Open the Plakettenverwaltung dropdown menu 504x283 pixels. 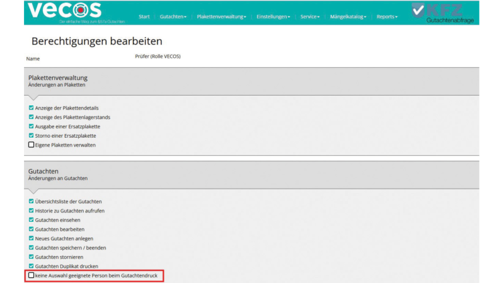222,17
